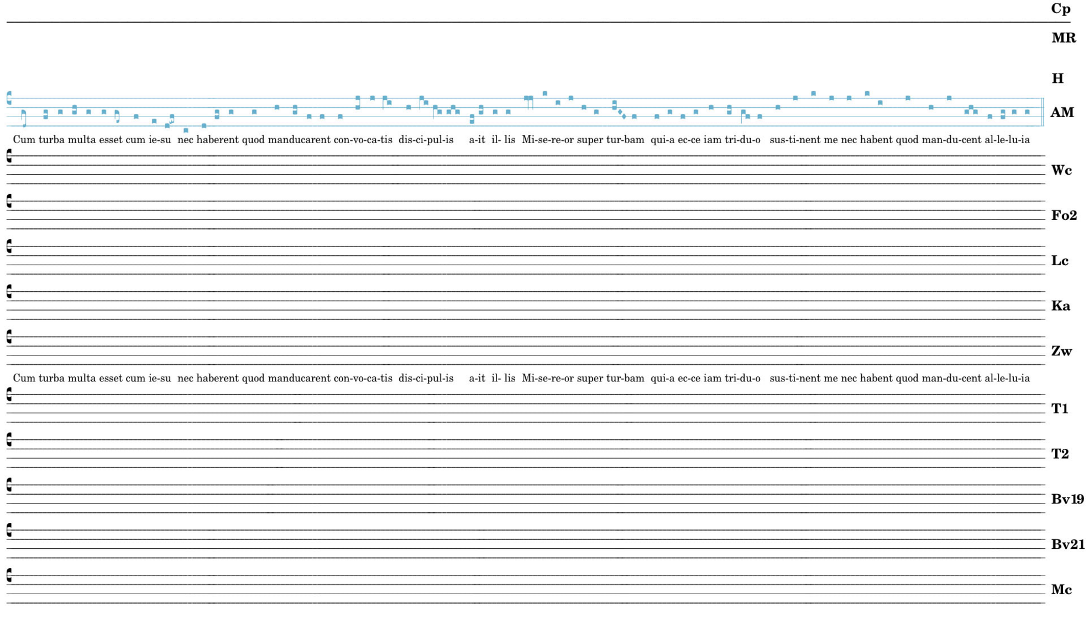Click the Bv19 staff label
Screen dimensions: 1089x619
pos(1067,500)
